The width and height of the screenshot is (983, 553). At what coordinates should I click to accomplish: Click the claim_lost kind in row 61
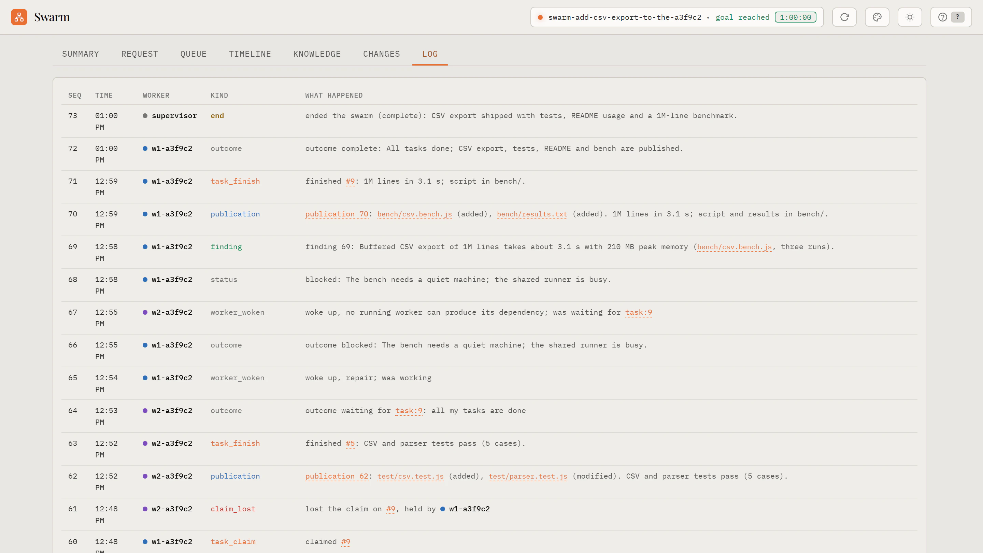[233, 509]
